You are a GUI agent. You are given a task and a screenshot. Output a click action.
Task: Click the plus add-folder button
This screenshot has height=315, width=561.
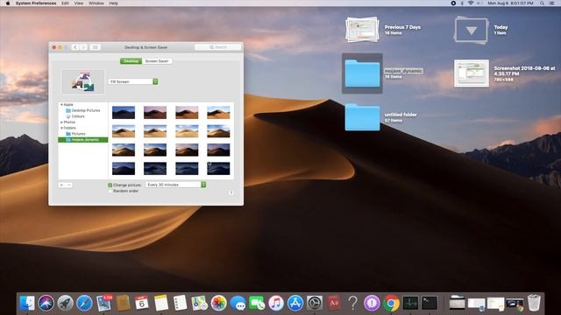click(62, 185)
